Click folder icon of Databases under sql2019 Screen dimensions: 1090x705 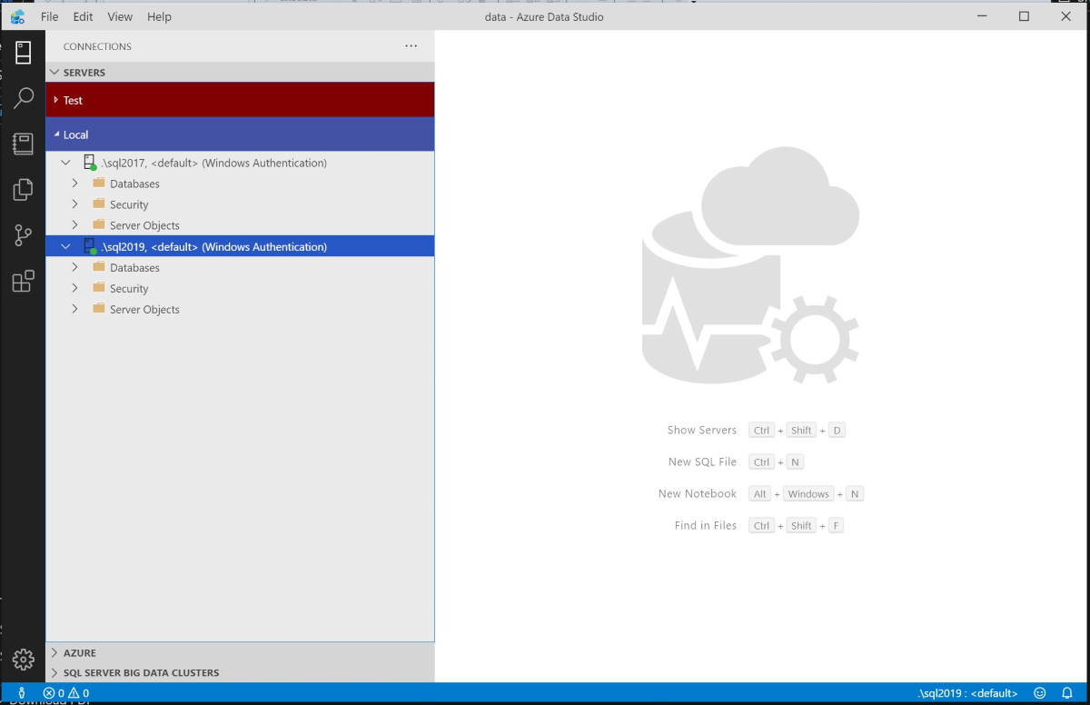99,268
